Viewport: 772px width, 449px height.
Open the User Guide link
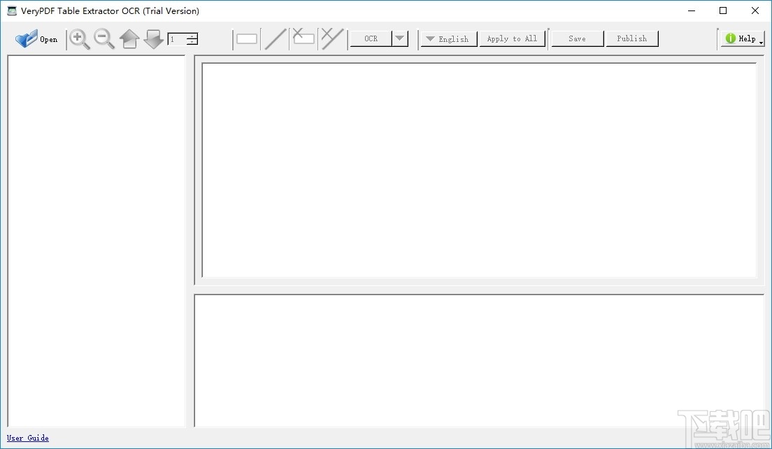tap(27, 438)
